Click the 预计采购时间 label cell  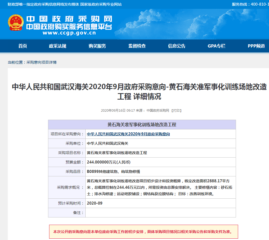click(67, 203)
